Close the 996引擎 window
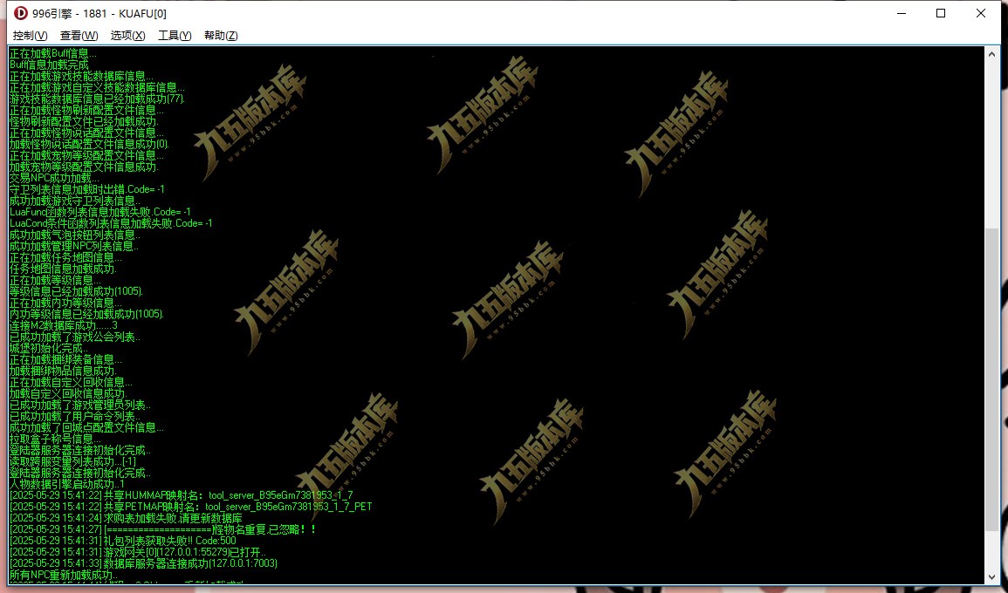 (x=980, y=13)
